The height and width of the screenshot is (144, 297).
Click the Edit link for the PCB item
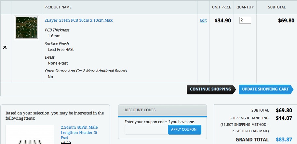click(x=203, y=20)
